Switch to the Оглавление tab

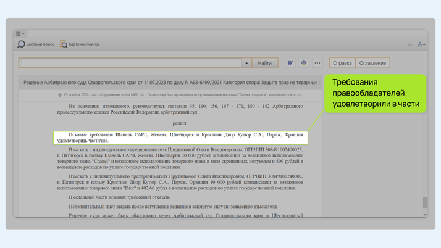coord(373,63)
